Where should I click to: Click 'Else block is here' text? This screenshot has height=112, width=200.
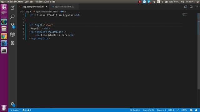pos(54,35)
